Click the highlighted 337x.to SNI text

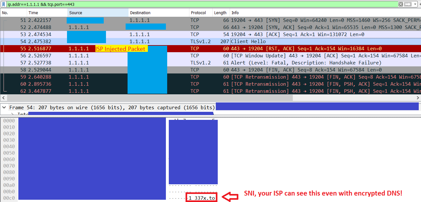(x=201, y=197)
